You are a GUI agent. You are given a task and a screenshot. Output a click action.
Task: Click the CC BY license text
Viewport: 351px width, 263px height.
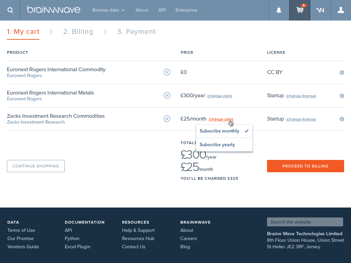[275, 72]
